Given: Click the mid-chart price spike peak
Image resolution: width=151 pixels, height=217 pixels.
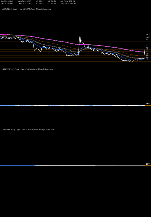Looking at the screenshot, I should 80,35.
